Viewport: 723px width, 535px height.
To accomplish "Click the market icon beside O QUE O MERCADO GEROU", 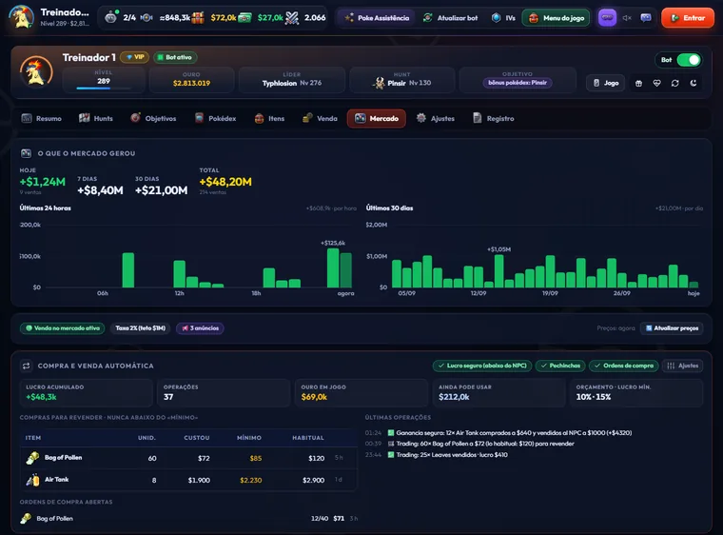I will [26, 153].
